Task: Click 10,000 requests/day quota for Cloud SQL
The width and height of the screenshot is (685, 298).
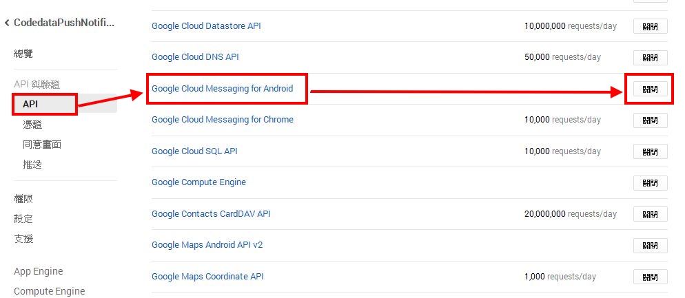Action: click(x=562, y=151)
